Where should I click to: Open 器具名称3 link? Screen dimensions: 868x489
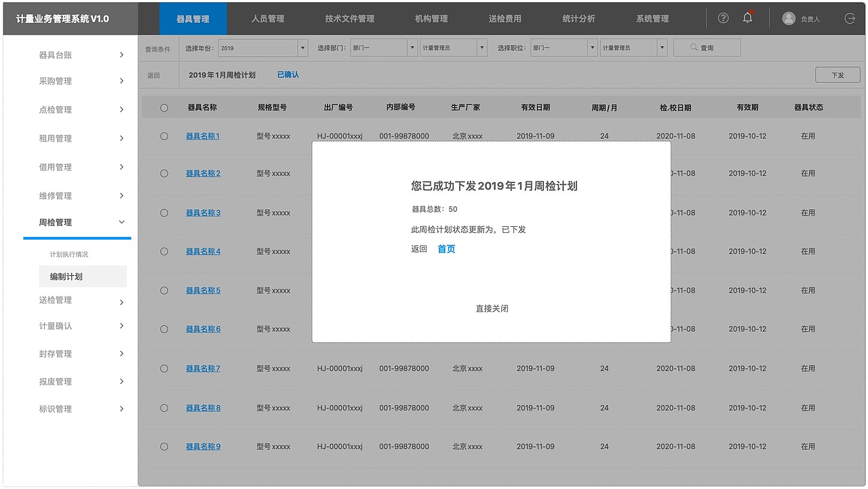[203, 213]
